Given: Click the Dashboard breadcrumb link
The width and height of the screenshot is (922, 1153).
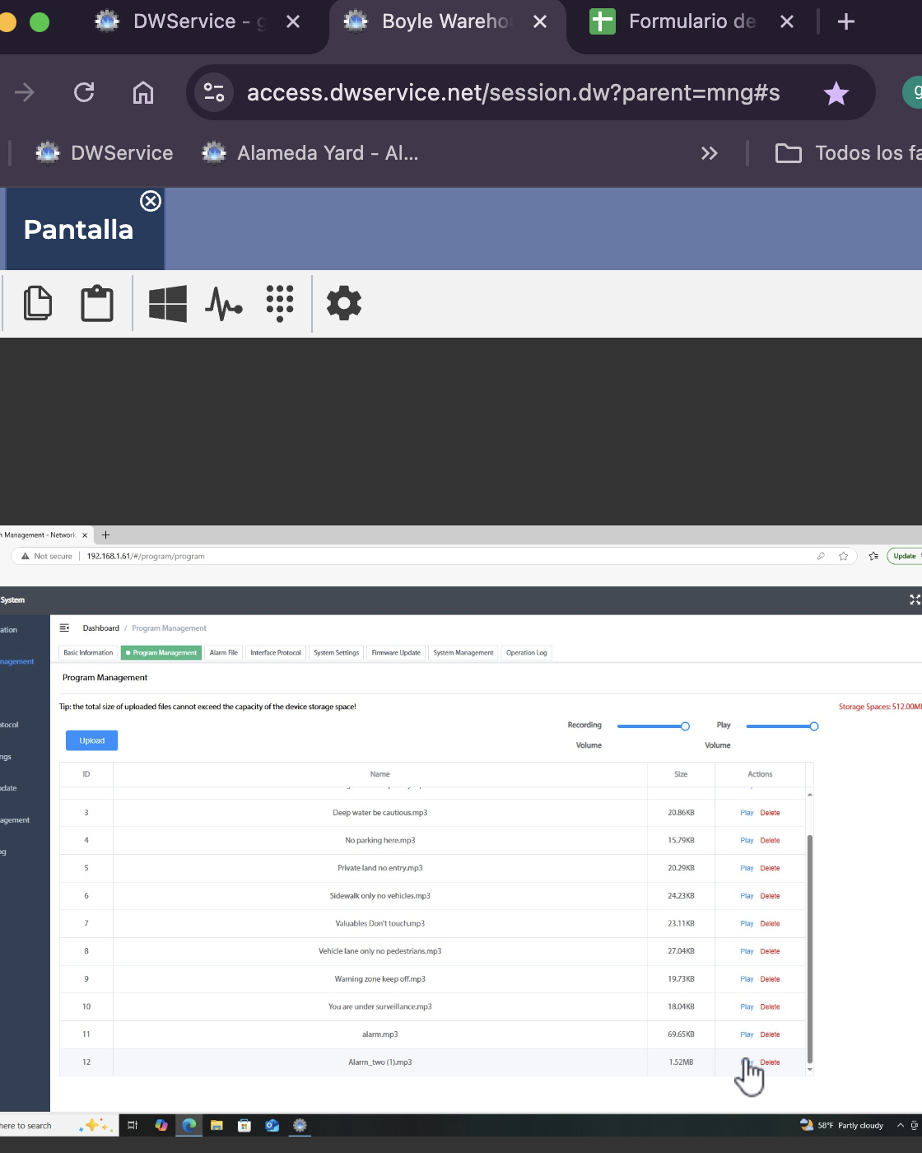Looking at the screenshot, I should [100, 628].
